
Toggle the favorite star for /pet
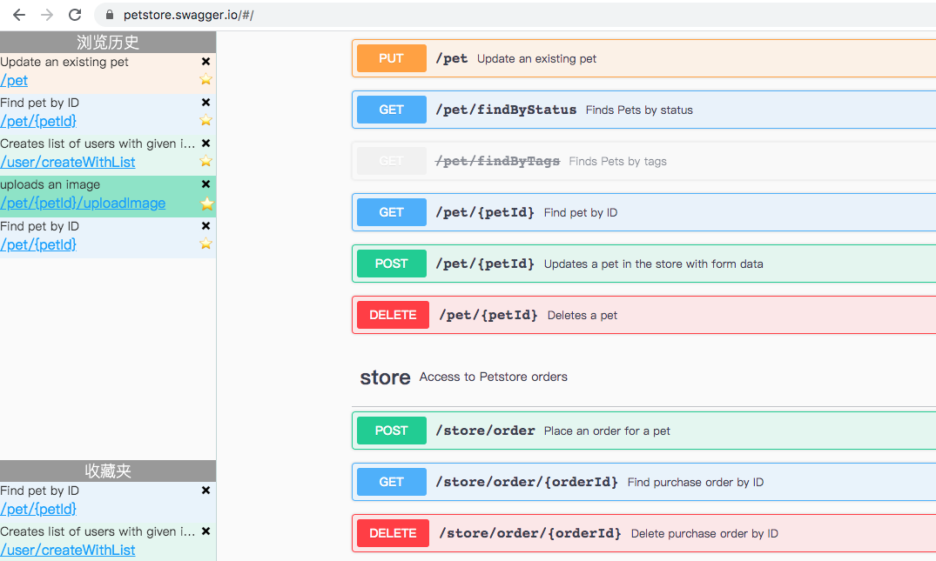[205, 80]
